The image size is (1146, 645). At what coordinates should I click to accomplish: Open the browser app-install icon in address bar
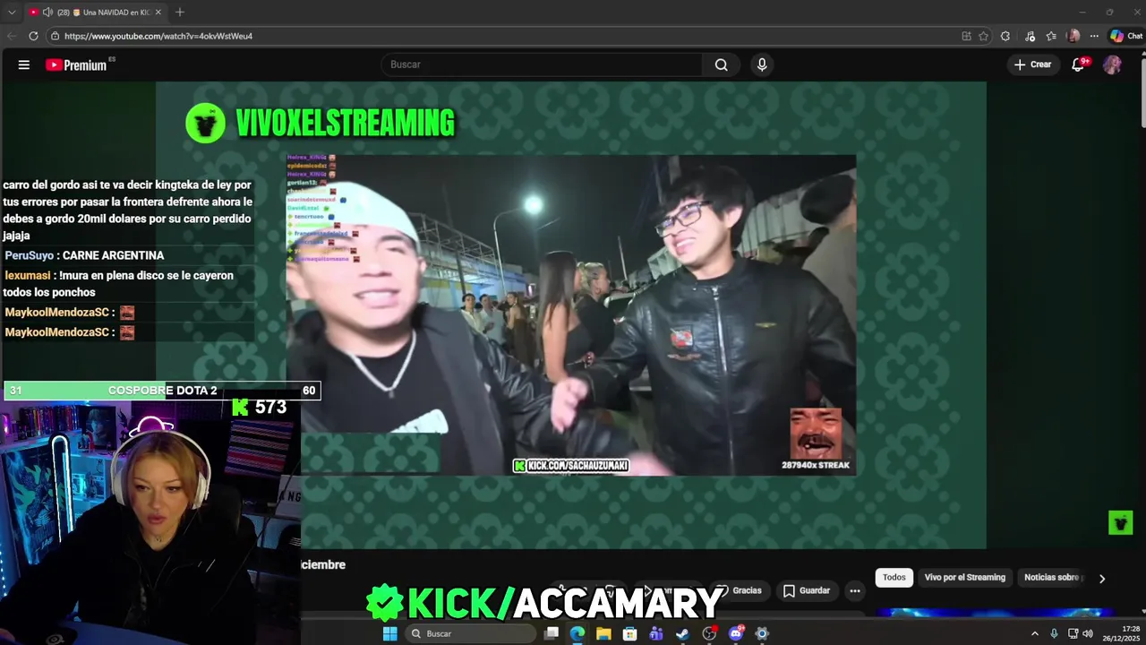(x=966, y=36)
